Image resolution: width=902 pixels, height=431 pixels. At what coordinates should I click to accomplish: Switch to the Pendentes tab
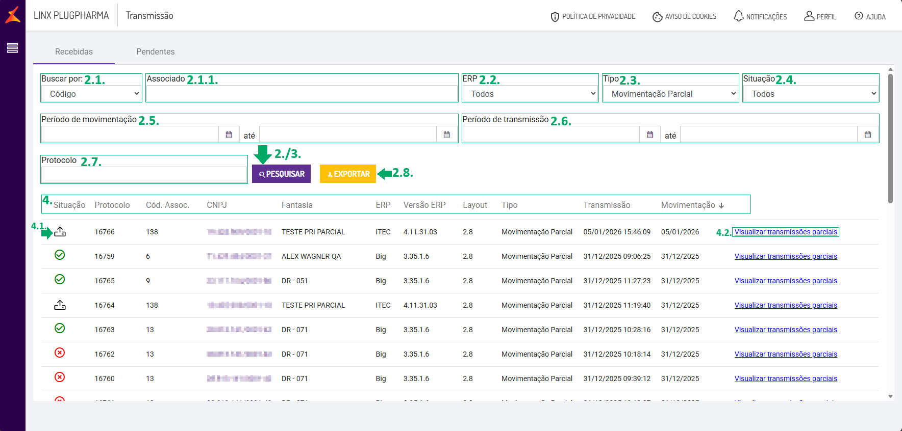click(x=156, y=51)
